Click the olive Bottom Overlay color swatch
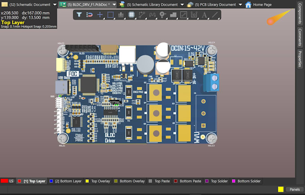Screen dimensions: 305x195 coord(116,181)
